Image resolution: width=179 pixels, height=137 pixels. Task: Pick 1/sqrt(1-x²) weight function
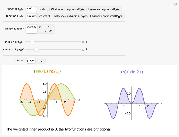pos(48,29)
